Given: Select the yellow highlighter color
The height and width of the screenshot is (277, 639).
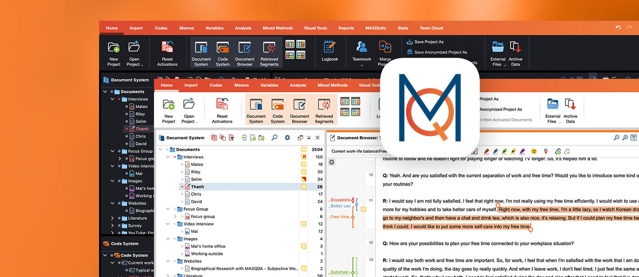Looking at the screenshot, I should pos(513,151).
